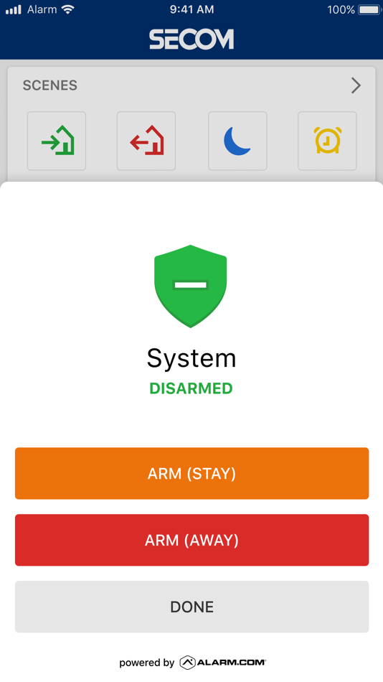Tap the cellular signal bars
The image size is (383, 682).
click(x=13, y=9)
